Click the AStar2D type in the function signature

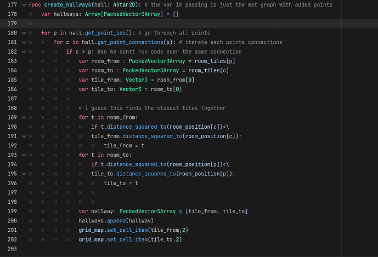[124, 5]
